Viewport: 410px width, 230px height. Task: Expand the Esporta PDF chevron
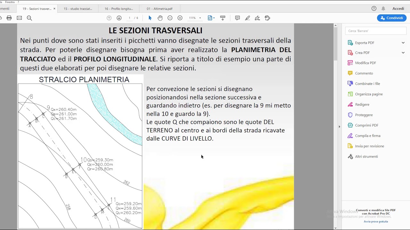point(403,43)
